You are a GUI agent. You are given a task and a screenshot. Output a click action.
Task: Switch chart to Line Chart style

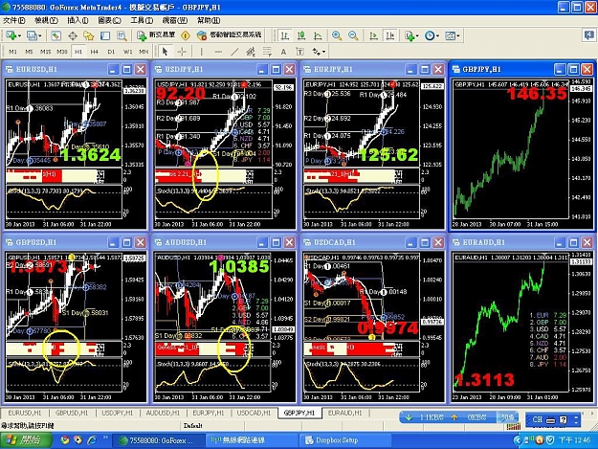(318, 35)
